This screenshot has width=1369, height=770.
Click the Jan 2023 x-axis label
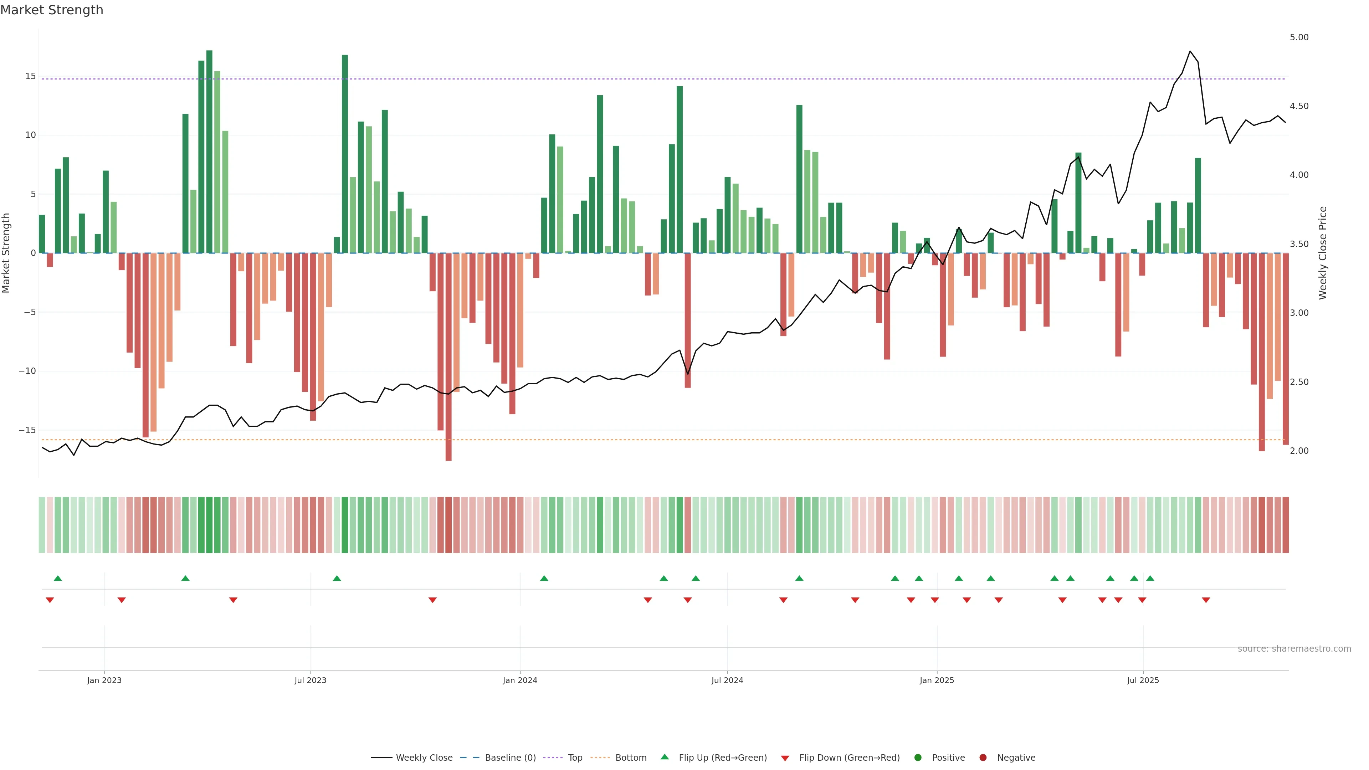104,680
